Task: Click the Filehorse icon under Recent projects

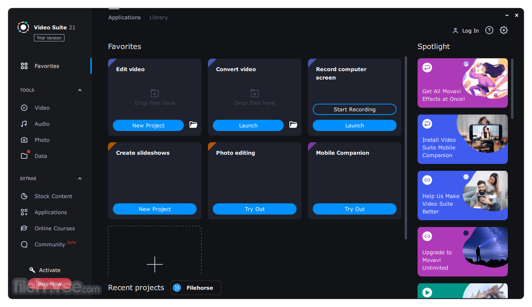Action: click(178, 288)
